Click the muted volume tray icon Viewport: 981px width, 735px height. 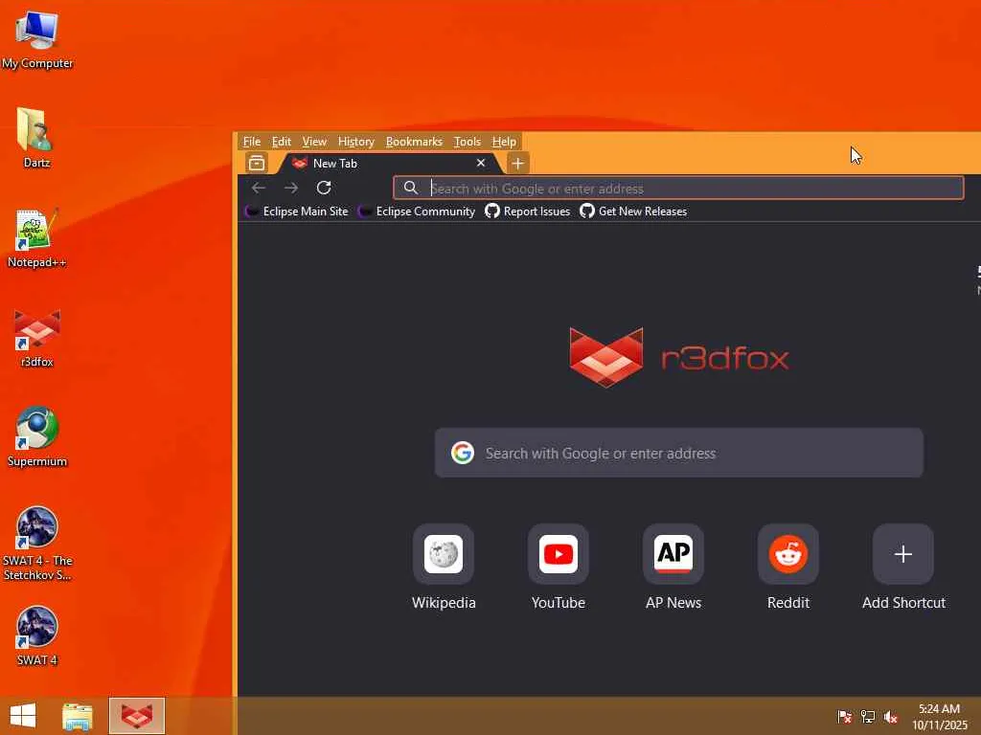point(891,716)
